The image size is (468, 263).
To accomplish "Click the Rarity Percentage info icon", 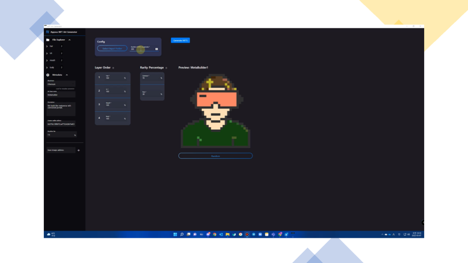I will [x=166, y=68].
